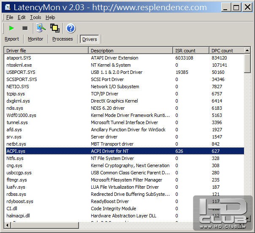Switch to the Processes tab
The width and height of the screenshot is (255, 233).
click(x=62, y=39)
